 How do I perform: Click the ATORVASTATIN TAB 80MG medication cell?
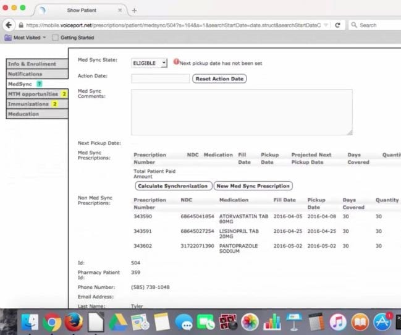(243, 219)
